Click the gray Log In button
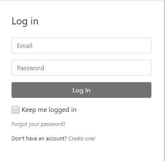This screenshot has height=161, width=165. (81, 90)
